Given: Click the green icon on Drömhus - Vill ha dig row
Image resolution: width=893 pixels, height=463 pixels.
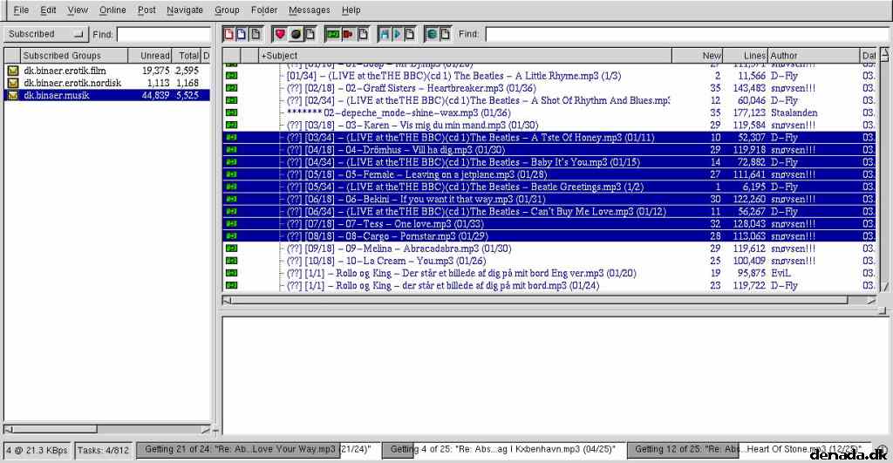Looking at the screenshot, I should click(x=232, y=150).
